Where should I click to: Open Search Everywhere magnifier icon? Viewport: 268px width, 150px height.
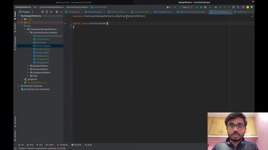243,7
